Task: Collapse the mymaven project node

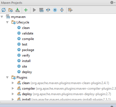Action: tap(2, 17)
